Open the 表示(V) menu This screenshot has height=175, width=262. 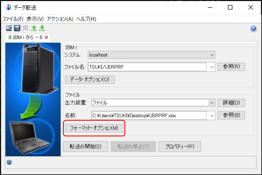click(x=35, y=19)
